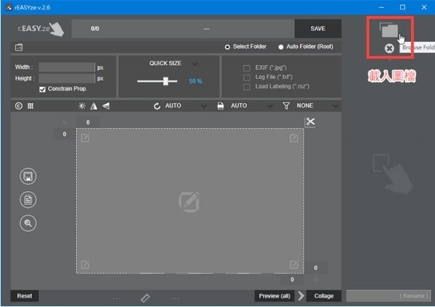Image resolution: width=435 pixels, height=307 pixels.
Task: Open the output folder icon in toolbar
Action: (19, 47)
